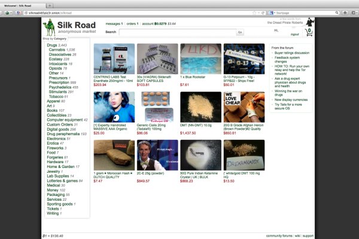Open the account balance link
This screenshot has height=239, width=359.
[159, 23]
